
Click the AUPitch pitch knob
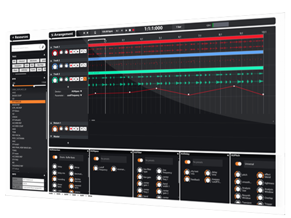point(237,174)
